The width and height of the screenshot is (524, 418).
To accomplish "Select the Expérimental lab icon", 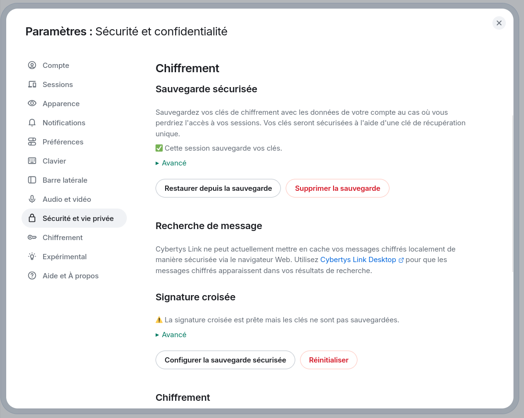I will (32, 256).
